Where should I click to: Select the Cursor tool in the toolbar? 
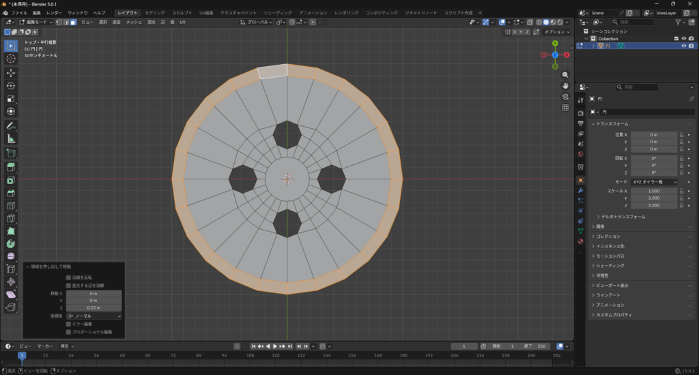(11, 59)
